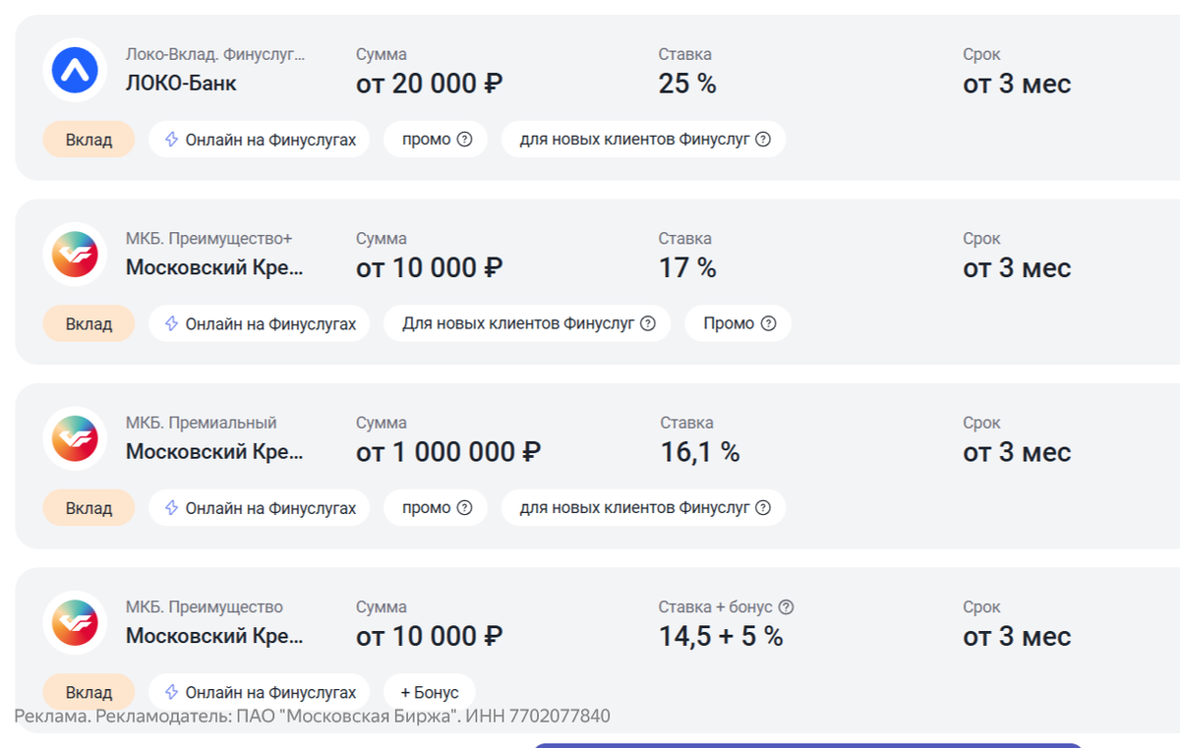Screen dimensions: 1180x748
Task: Click 'от 1 000 000 ₽' amount in Премиальный
Action: tap(448, 452)
